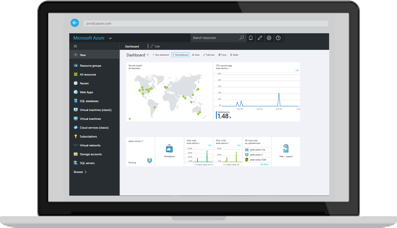Open the Service health map tile
The height and width of the screenshot is (228, 397).
point(169,92)
